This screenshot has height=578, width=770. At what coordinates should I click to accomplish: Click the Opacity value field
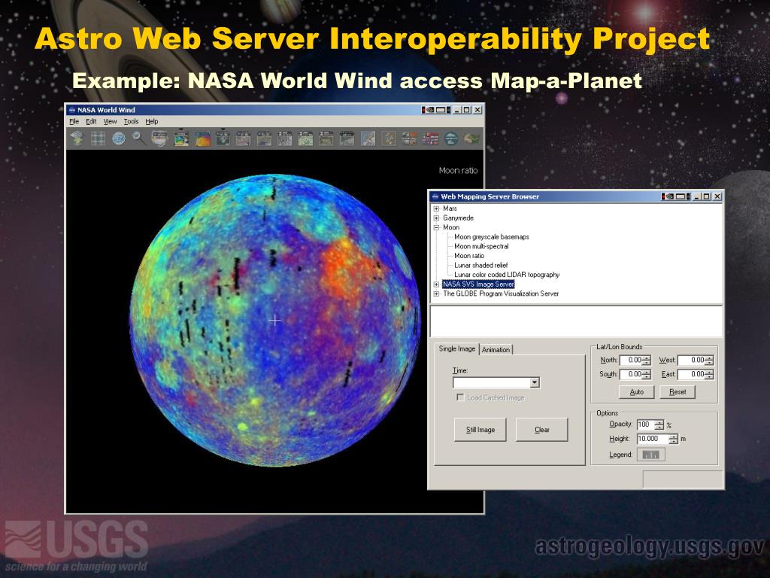pyautogui.click(x=646, y=424)
